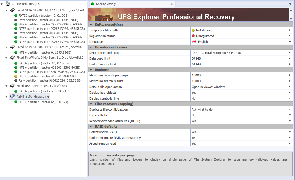Click the ASMT 2105 Media.dmg image icon

click(12, 96)
